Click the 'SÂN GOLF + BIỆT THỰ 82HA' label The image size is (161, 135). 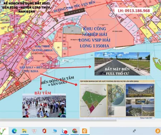point(31,69)
